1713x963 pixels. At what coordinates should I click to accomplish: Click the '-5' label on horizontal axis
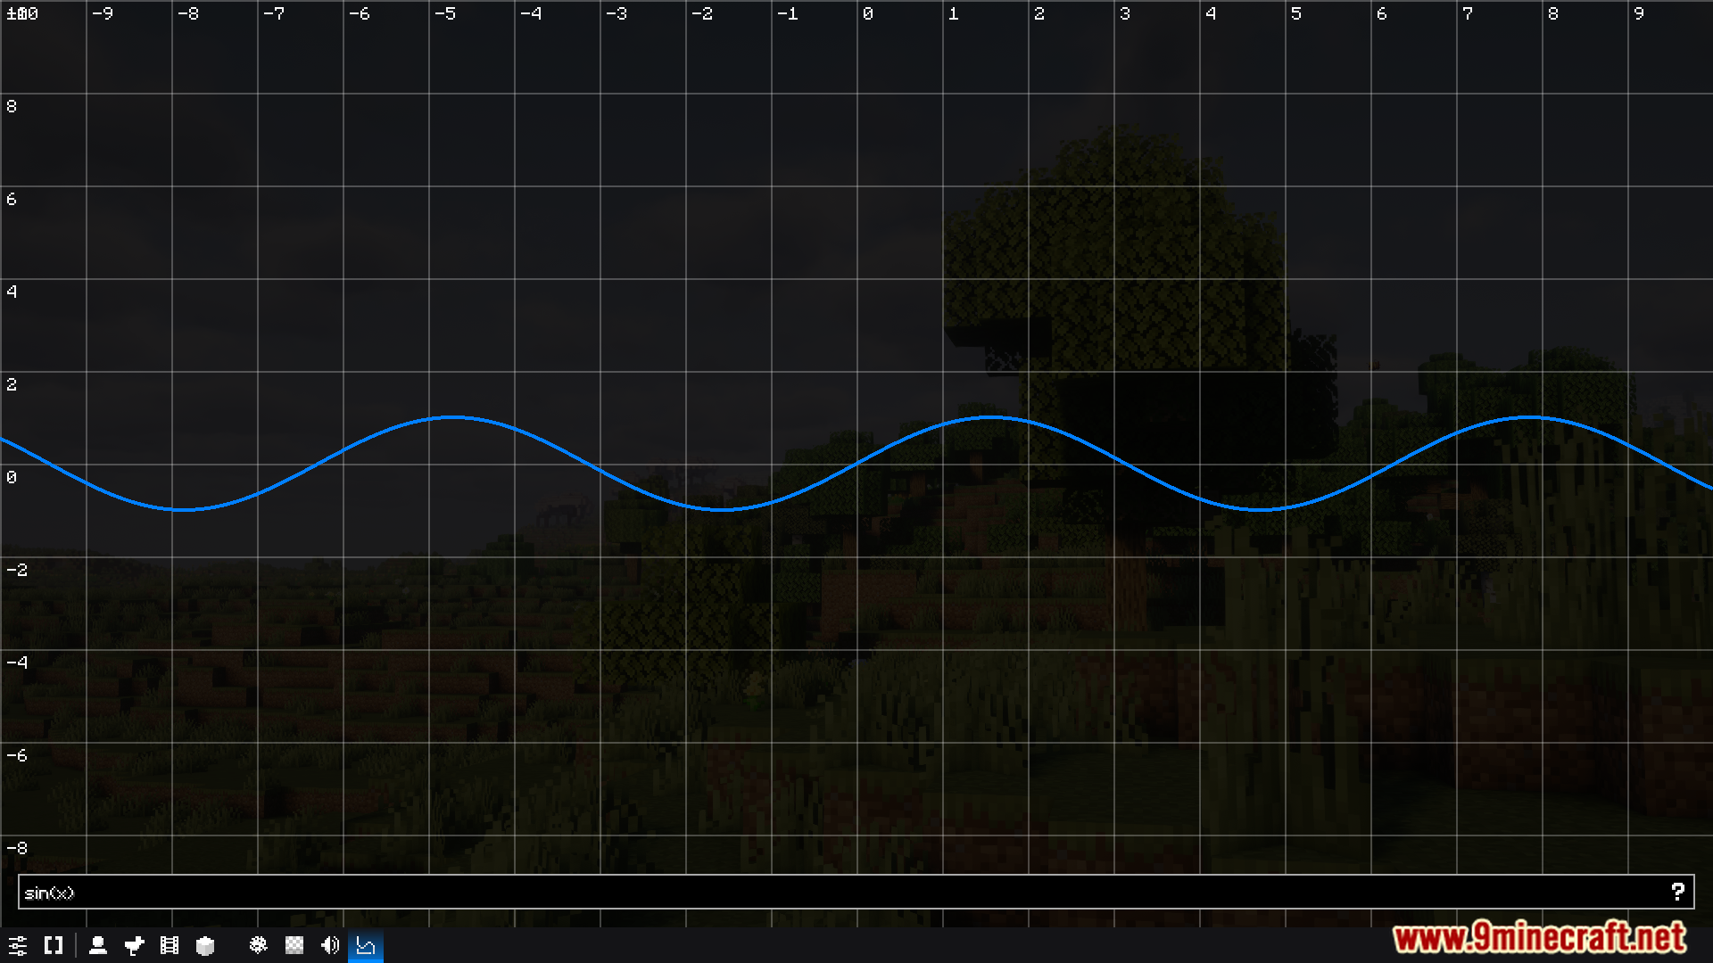445,14
